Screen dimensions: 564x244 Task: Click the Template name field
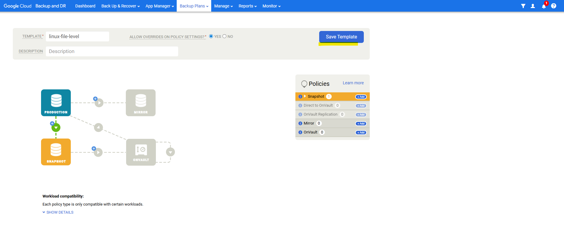(77, 36)
